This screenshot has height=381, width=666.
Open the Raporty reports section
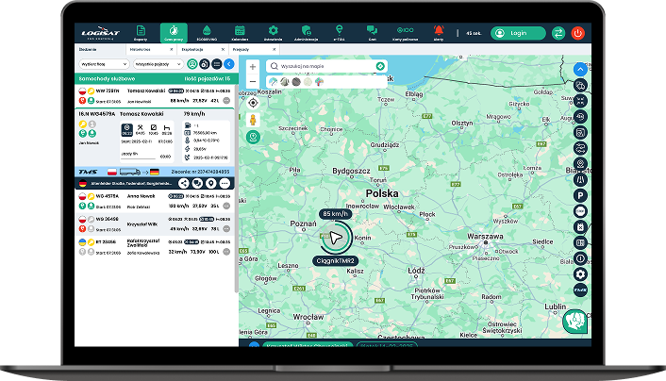tap(141, 33)
